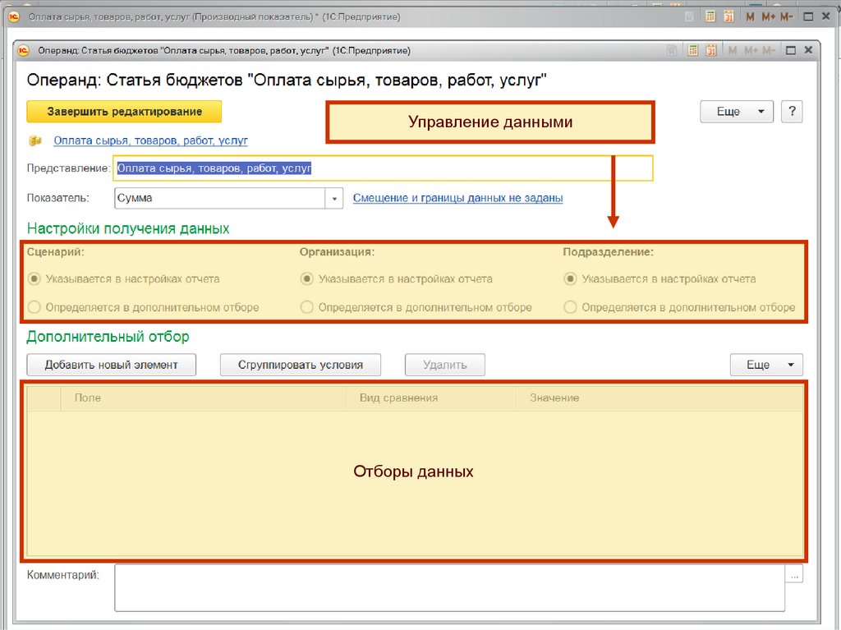Maximize the Операнд inner window
This screenshot has height=630, width=841.
791,50
